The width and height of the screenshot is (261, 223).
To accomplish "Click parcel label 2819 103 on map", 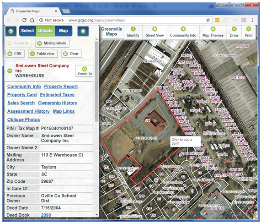I will 239,77.
